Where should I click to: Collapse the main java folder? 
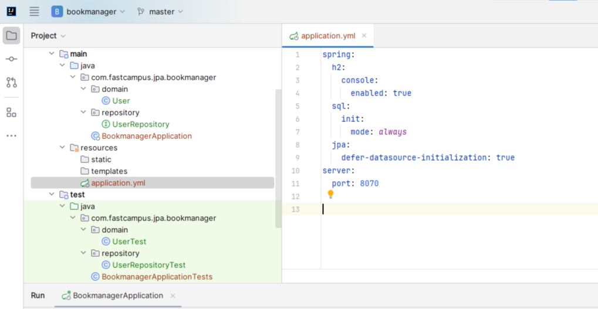click(62, 66)
